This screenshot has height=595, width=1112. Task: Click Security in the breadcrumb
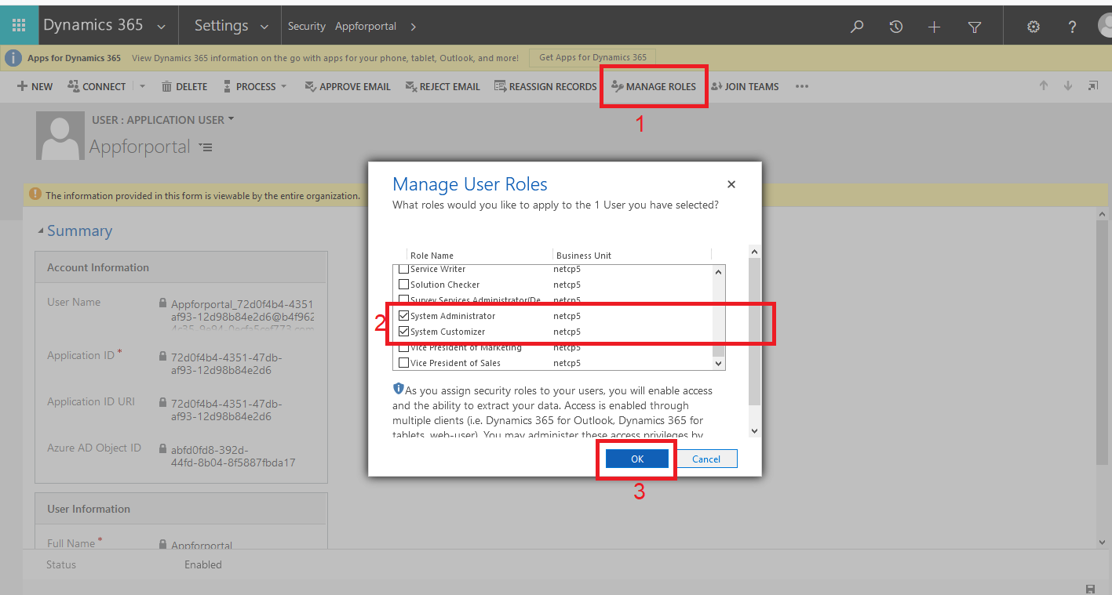coord(306,26)
